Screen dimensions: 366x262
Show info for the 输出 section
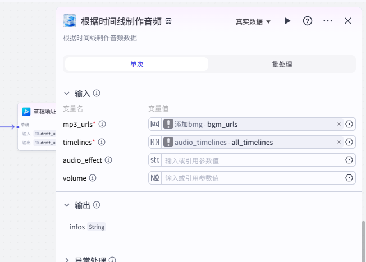(x=97, y=205)
